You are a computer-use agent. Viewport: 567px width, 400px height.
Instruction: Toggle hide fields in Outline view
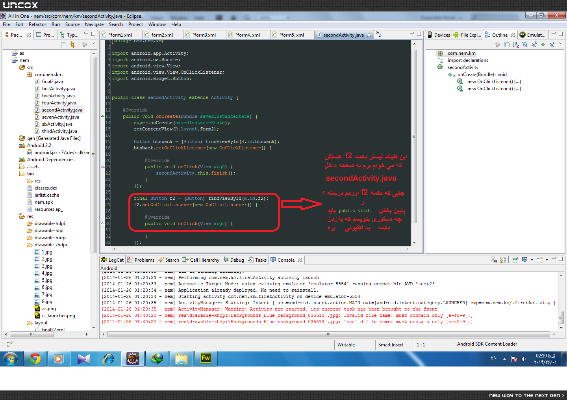pos(525,45)
